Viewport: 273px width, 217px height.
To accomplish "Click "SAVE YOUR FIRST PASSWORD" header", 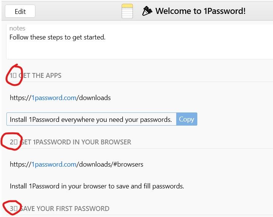I will (64, 209).
